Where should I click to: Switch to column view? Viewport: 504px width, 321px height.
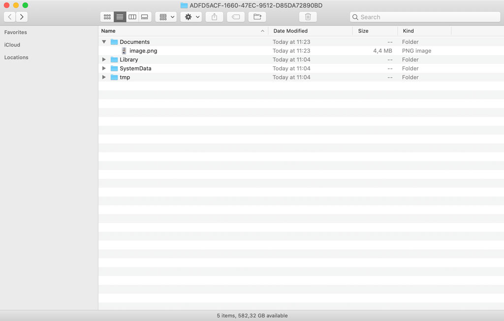[x=132, y=16]
